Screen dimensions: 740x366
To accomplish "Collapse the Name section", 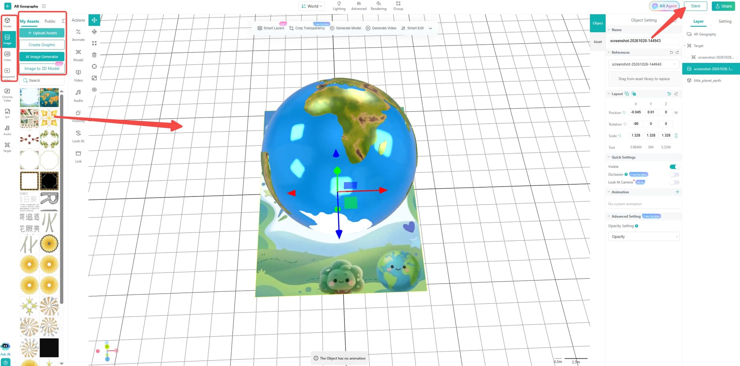I will 609,30.
